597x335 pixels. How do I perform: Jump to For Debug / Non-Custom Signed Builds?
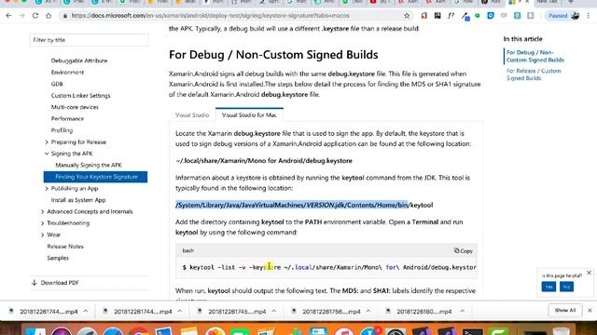[535, 56]
